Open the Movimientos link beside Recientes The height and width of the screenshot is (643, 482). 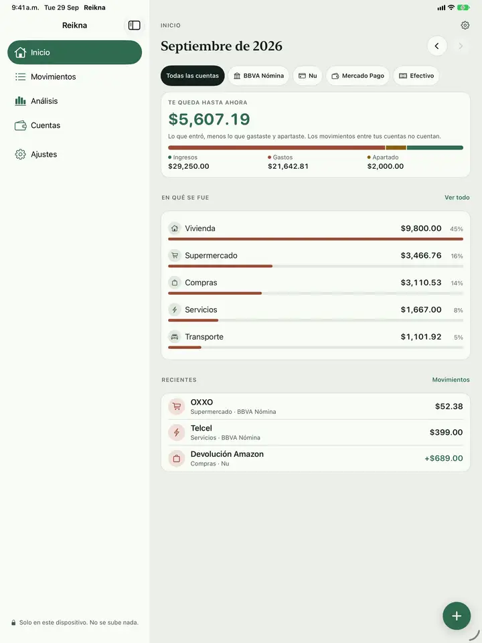pos(451,380)
